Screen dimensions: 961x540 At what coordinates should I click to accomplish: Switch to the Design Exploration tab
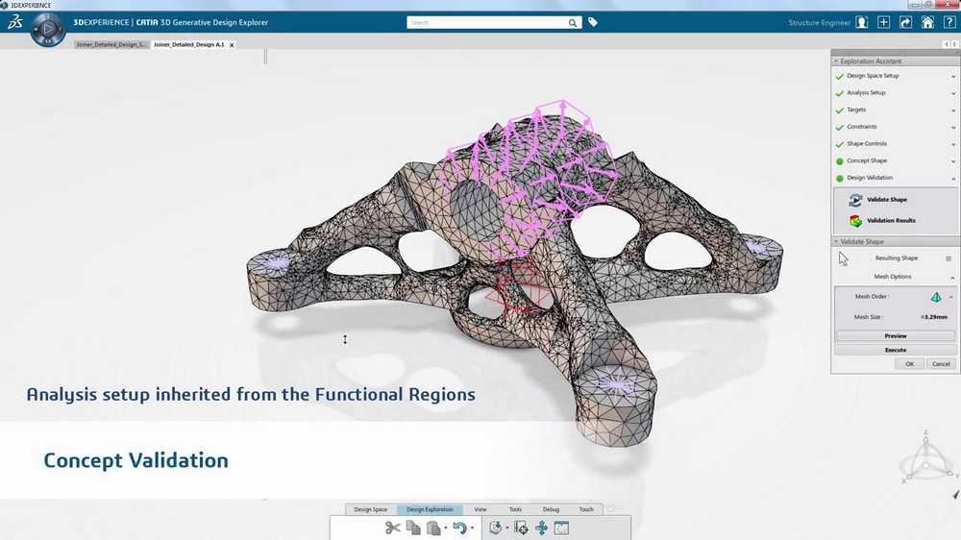pyautogui.click(x=430, y=509)
